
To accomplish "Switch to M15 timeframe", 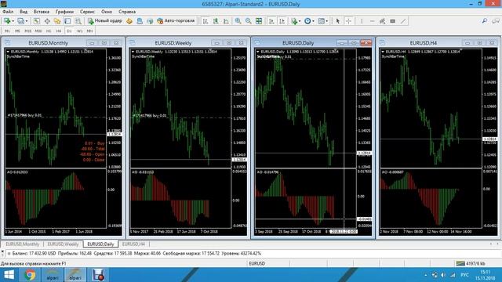I will coord(28,31).
